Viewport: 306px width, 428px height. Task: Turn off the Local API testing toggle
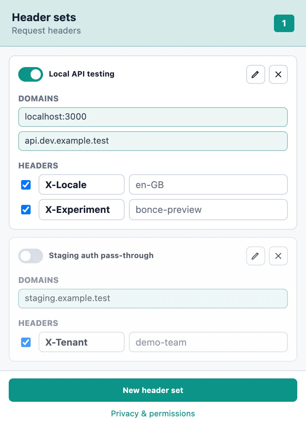click(31, 74)
